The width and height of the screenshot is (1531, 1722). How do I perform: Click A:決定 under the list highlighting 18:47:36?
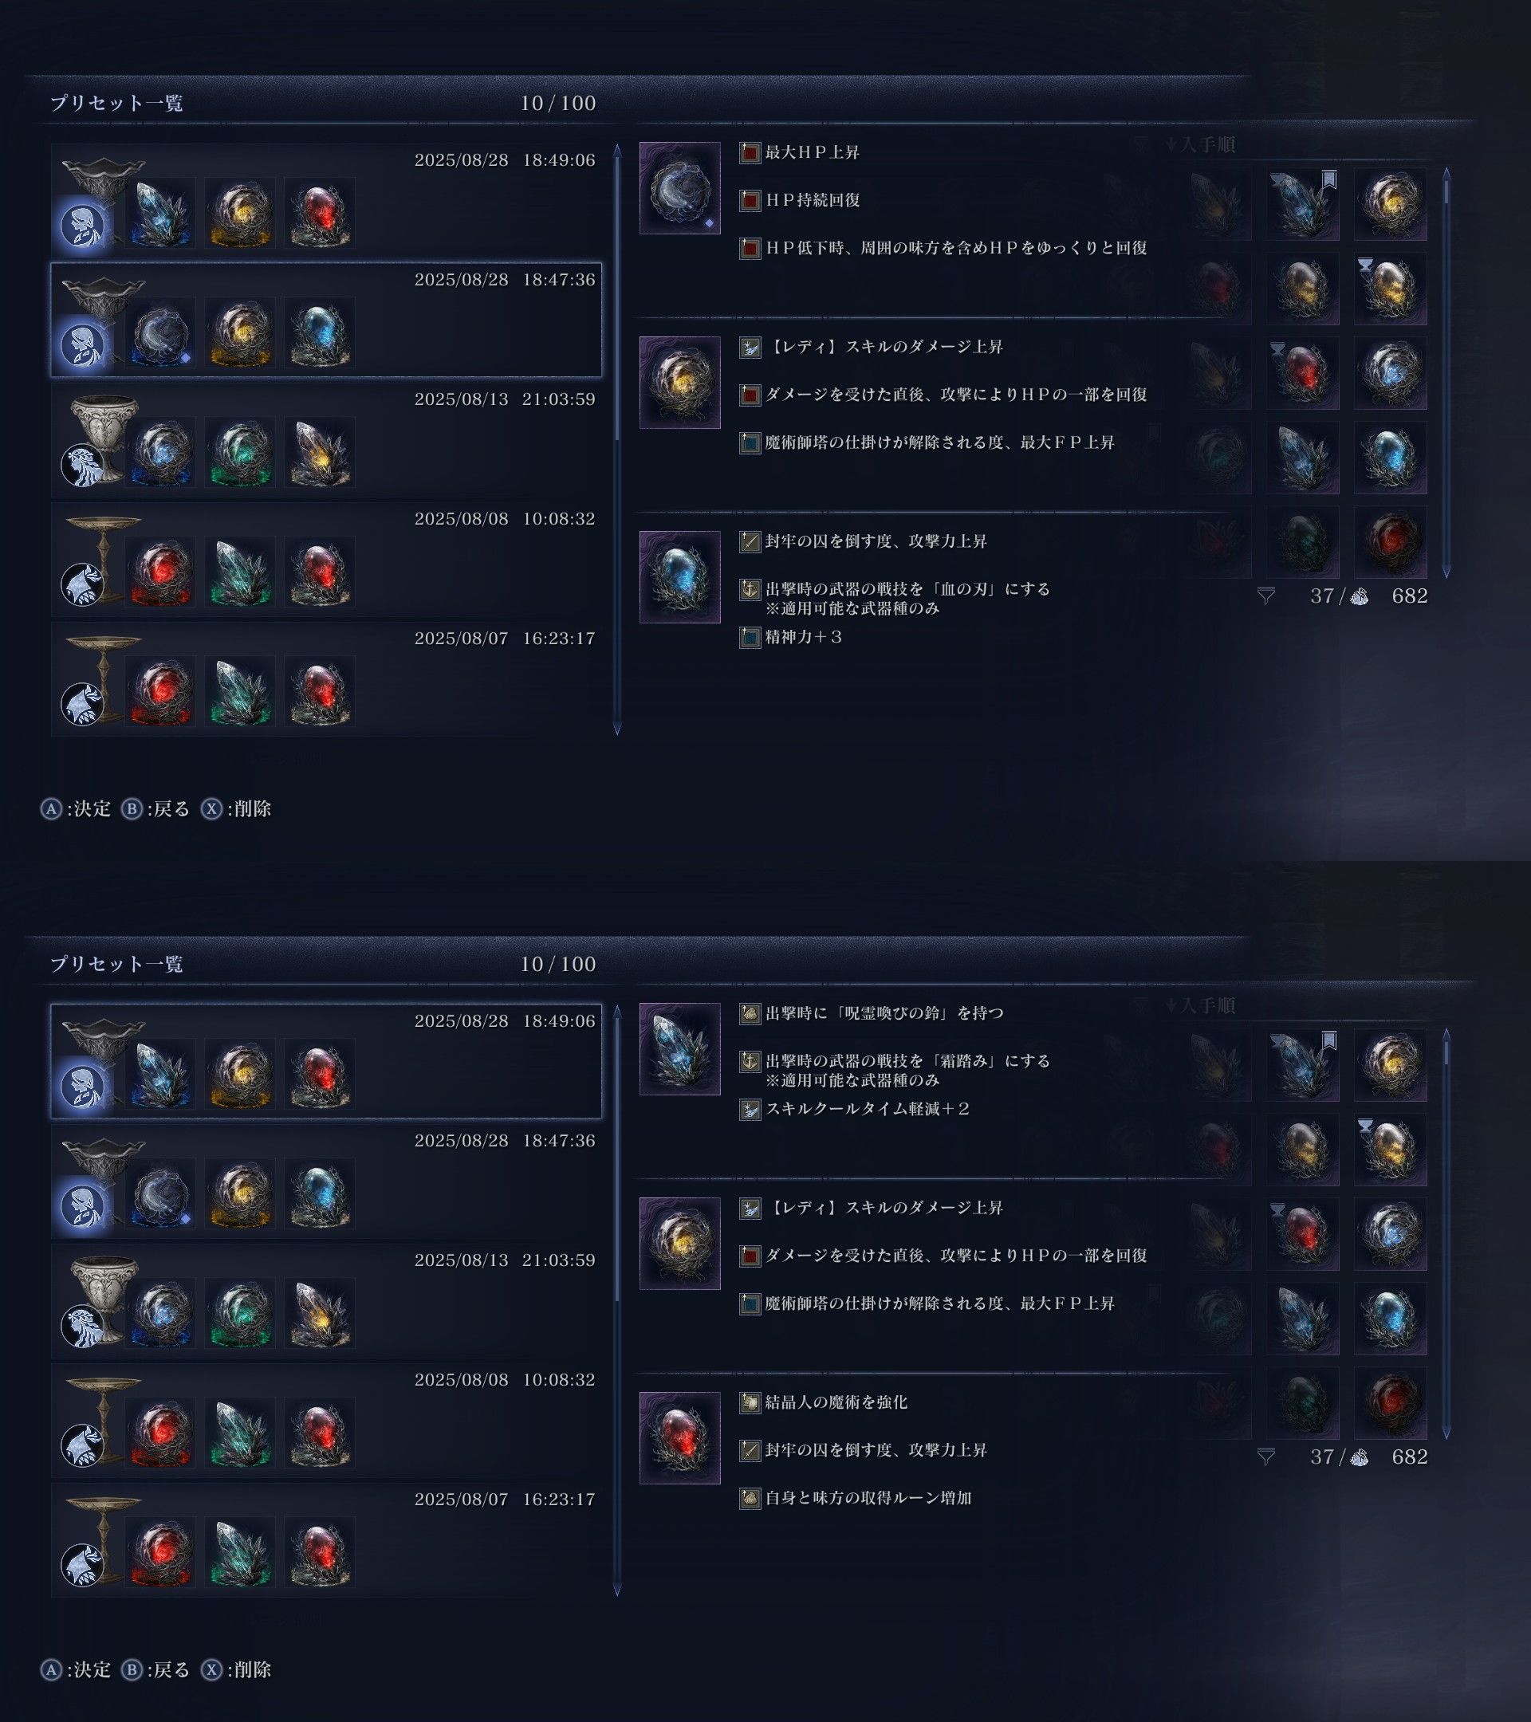click(x=76, y=808)
